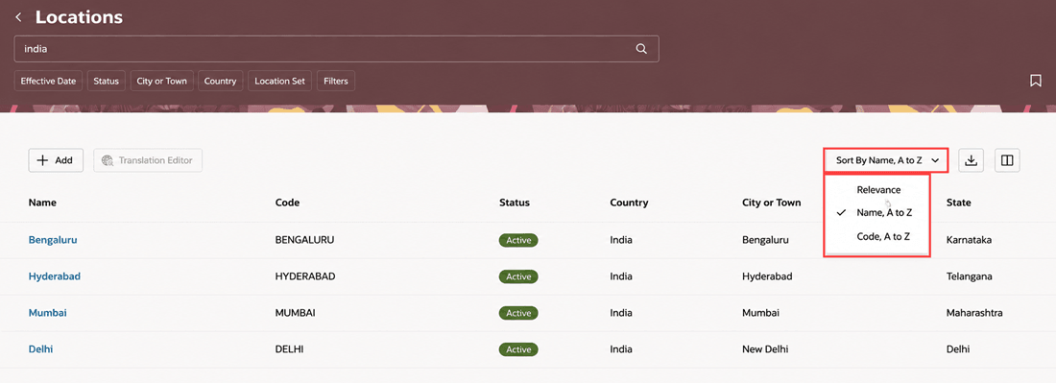Image resolution: width=1056 pixels, height=383 pixels.
Task: Save search with the bookmark icon
Action: tap(1036, 81)
